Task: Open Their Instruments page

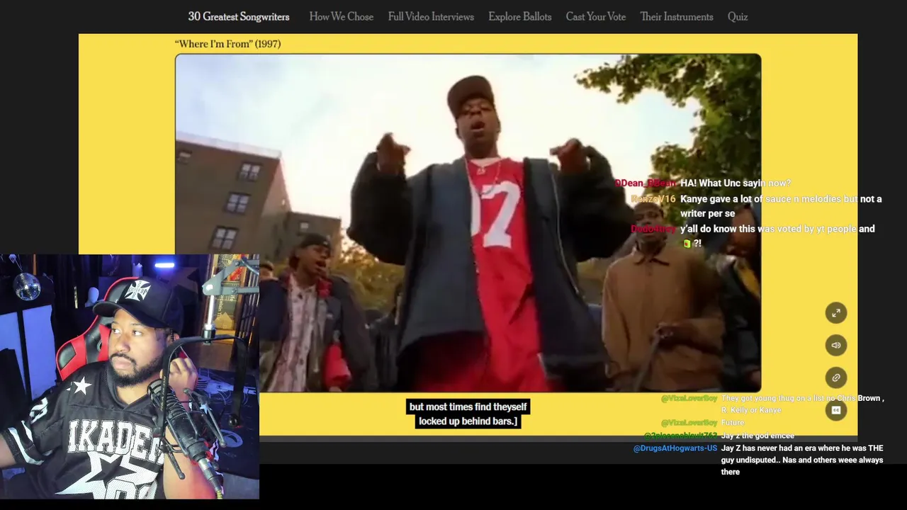Action: click(x=677, y=16)
